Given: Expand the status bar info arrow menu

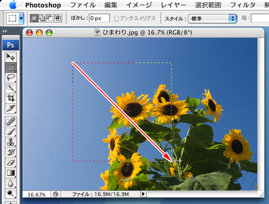Looking at the screenshot, I should (x=143, y=194).
